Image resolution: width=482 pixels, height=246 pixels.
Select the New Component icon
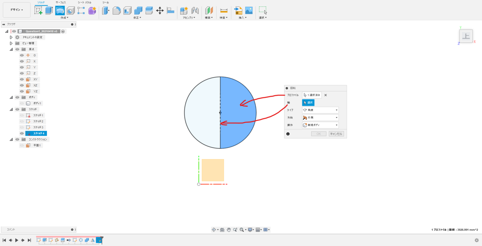(x=184, y=10)
